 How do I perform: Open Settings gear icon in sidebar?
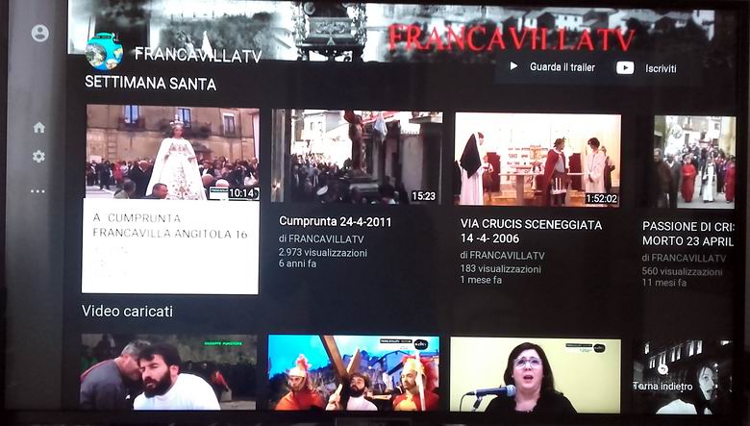38,157
